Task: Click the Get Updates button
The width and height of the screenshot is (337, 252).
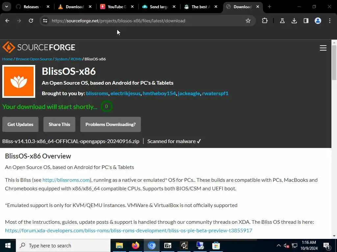Action: click(20, 124)
